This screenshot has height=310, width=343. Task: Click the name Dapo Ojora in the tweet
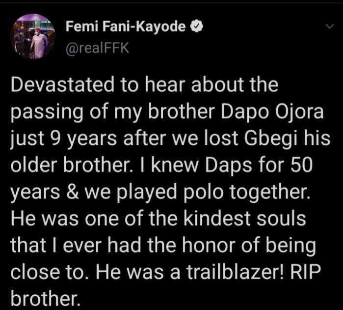point(272,112)
